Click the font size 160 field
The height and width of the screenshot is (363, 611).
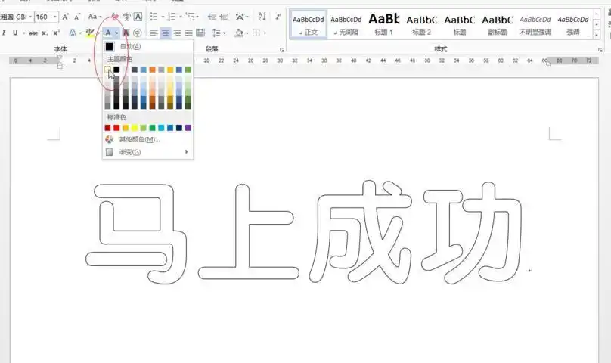pos(43,17)
